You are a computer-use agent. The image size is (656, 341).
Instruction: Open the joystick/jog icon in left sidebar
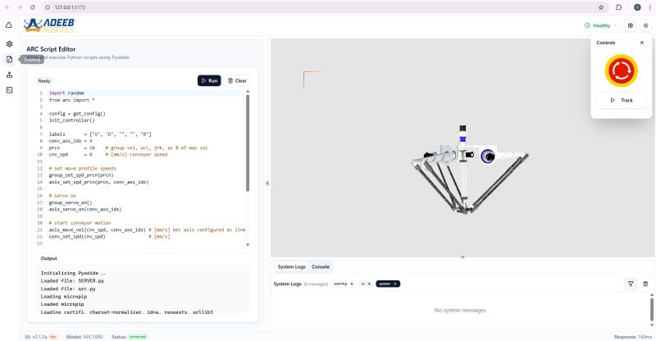pyautogui.click(x=9, y=75)
